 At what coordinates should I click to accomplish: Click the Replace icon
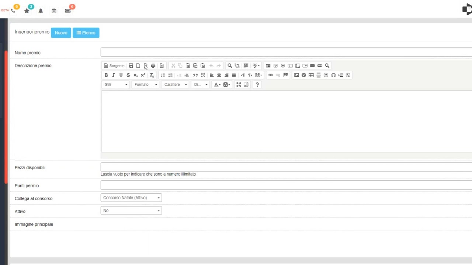[x=237, y=66]
